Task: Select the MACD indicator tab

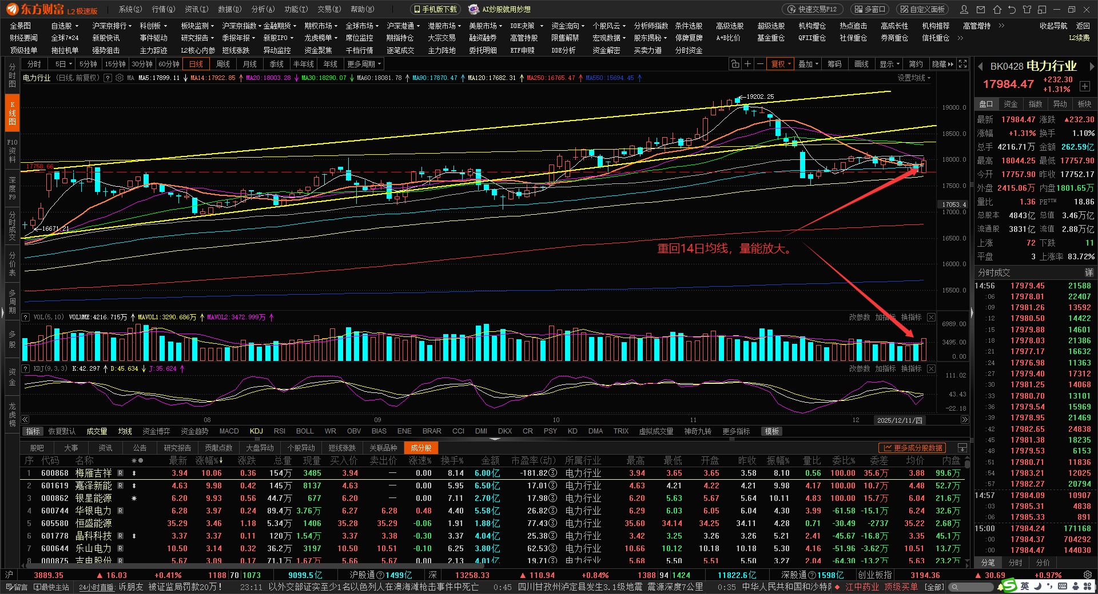Action: [229, 431]
